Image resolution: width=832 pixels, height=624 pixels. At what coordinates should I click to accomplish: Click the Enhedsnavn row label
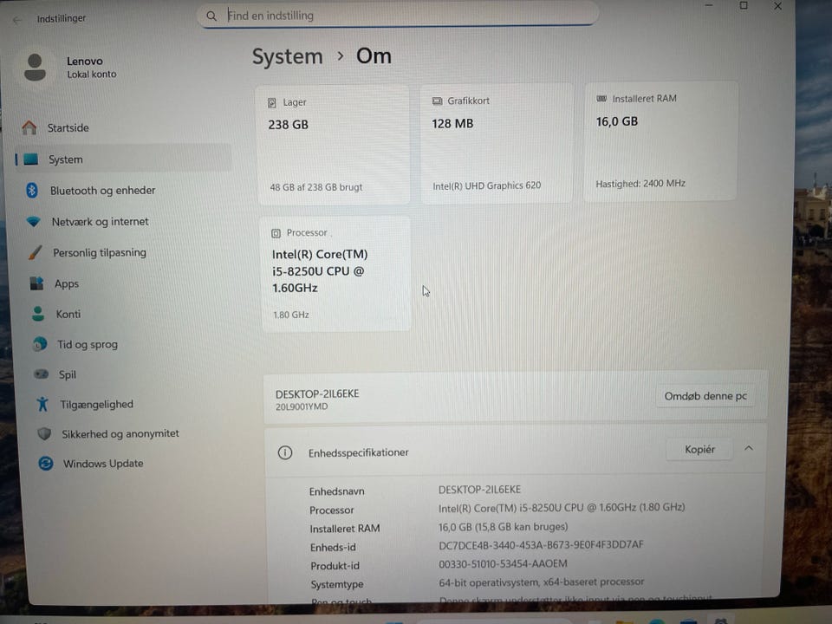(x=337, y=491)
